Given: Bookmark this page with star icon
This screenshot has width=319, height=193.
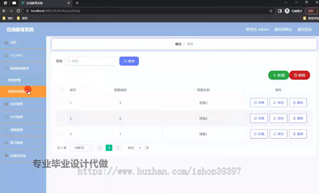Looking at the screenshot, I should [x=271, y=11].
